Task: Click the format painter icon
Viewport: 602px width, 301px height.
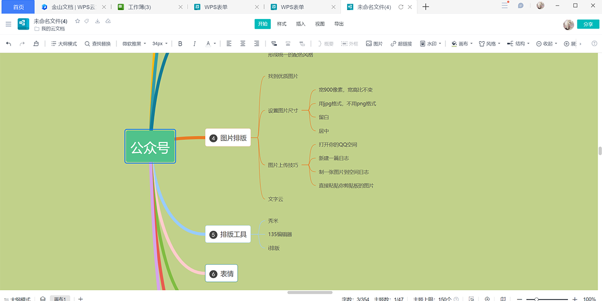Action: [x=36, y=44]
